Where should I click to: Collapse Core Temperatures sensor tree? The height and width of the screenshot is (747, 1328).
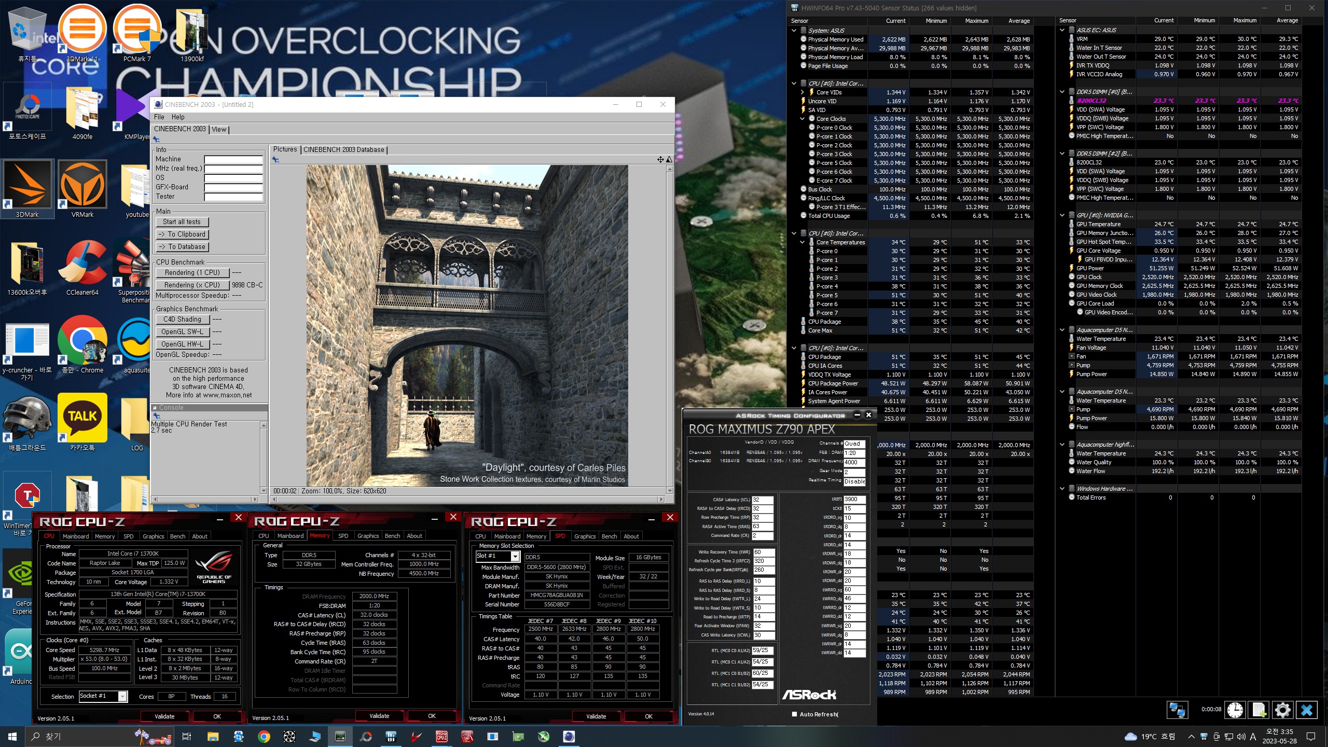pyautogui.click(x=803, y=242)
